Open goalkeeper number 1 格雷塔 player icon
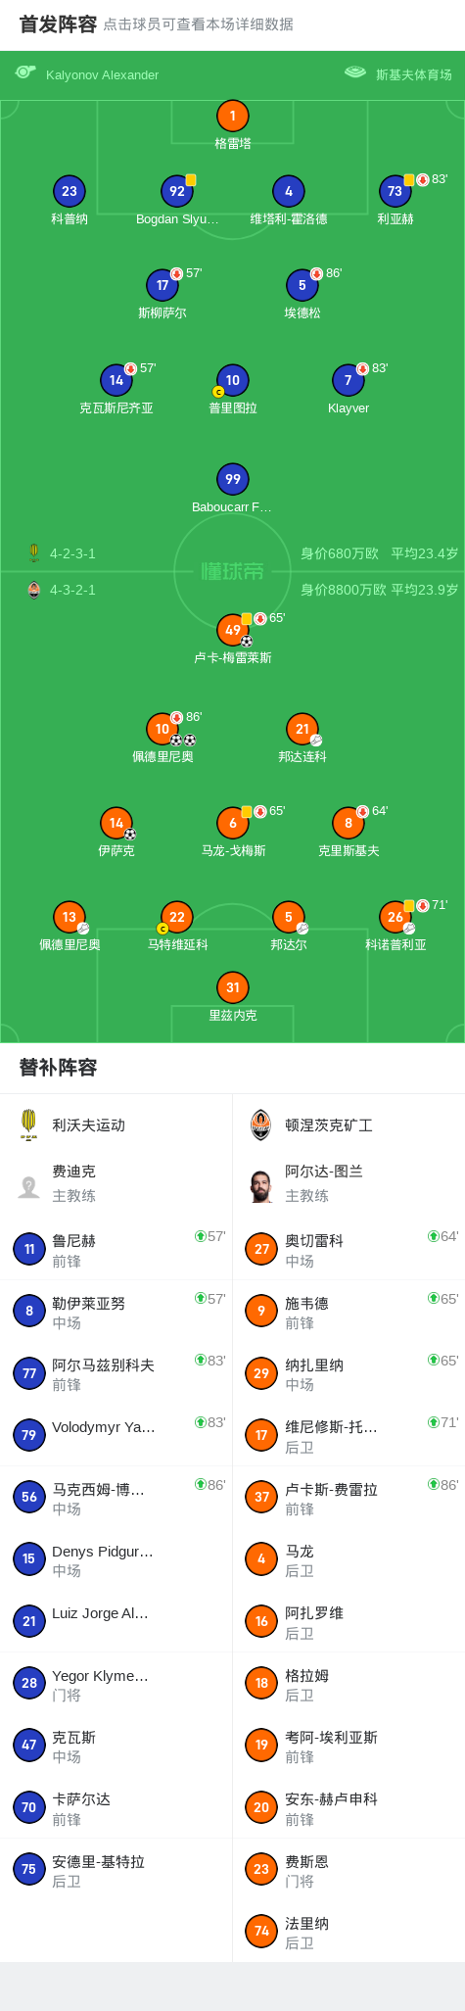This screenshot has width=465, height=2011. (232, 116)
